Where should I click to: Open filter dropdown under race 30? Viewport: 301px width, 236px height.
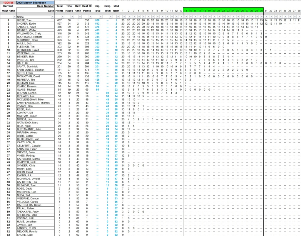pyautogui.click(x=262, y=17)
